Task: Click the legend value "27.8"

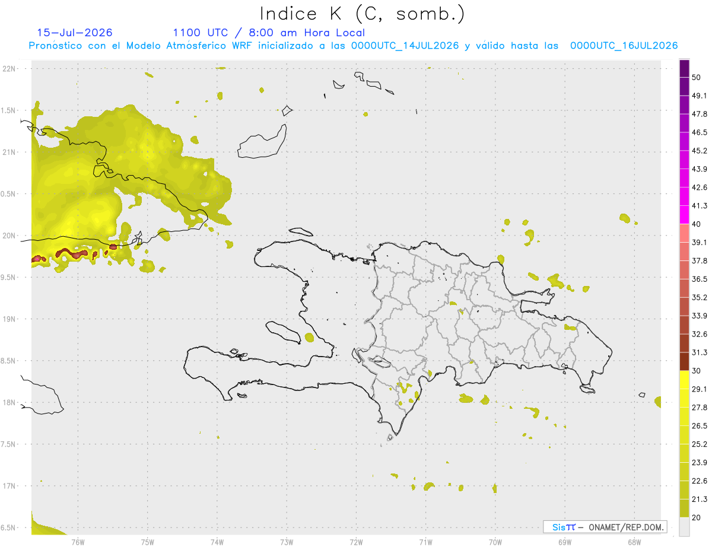Action: (700, 408)
